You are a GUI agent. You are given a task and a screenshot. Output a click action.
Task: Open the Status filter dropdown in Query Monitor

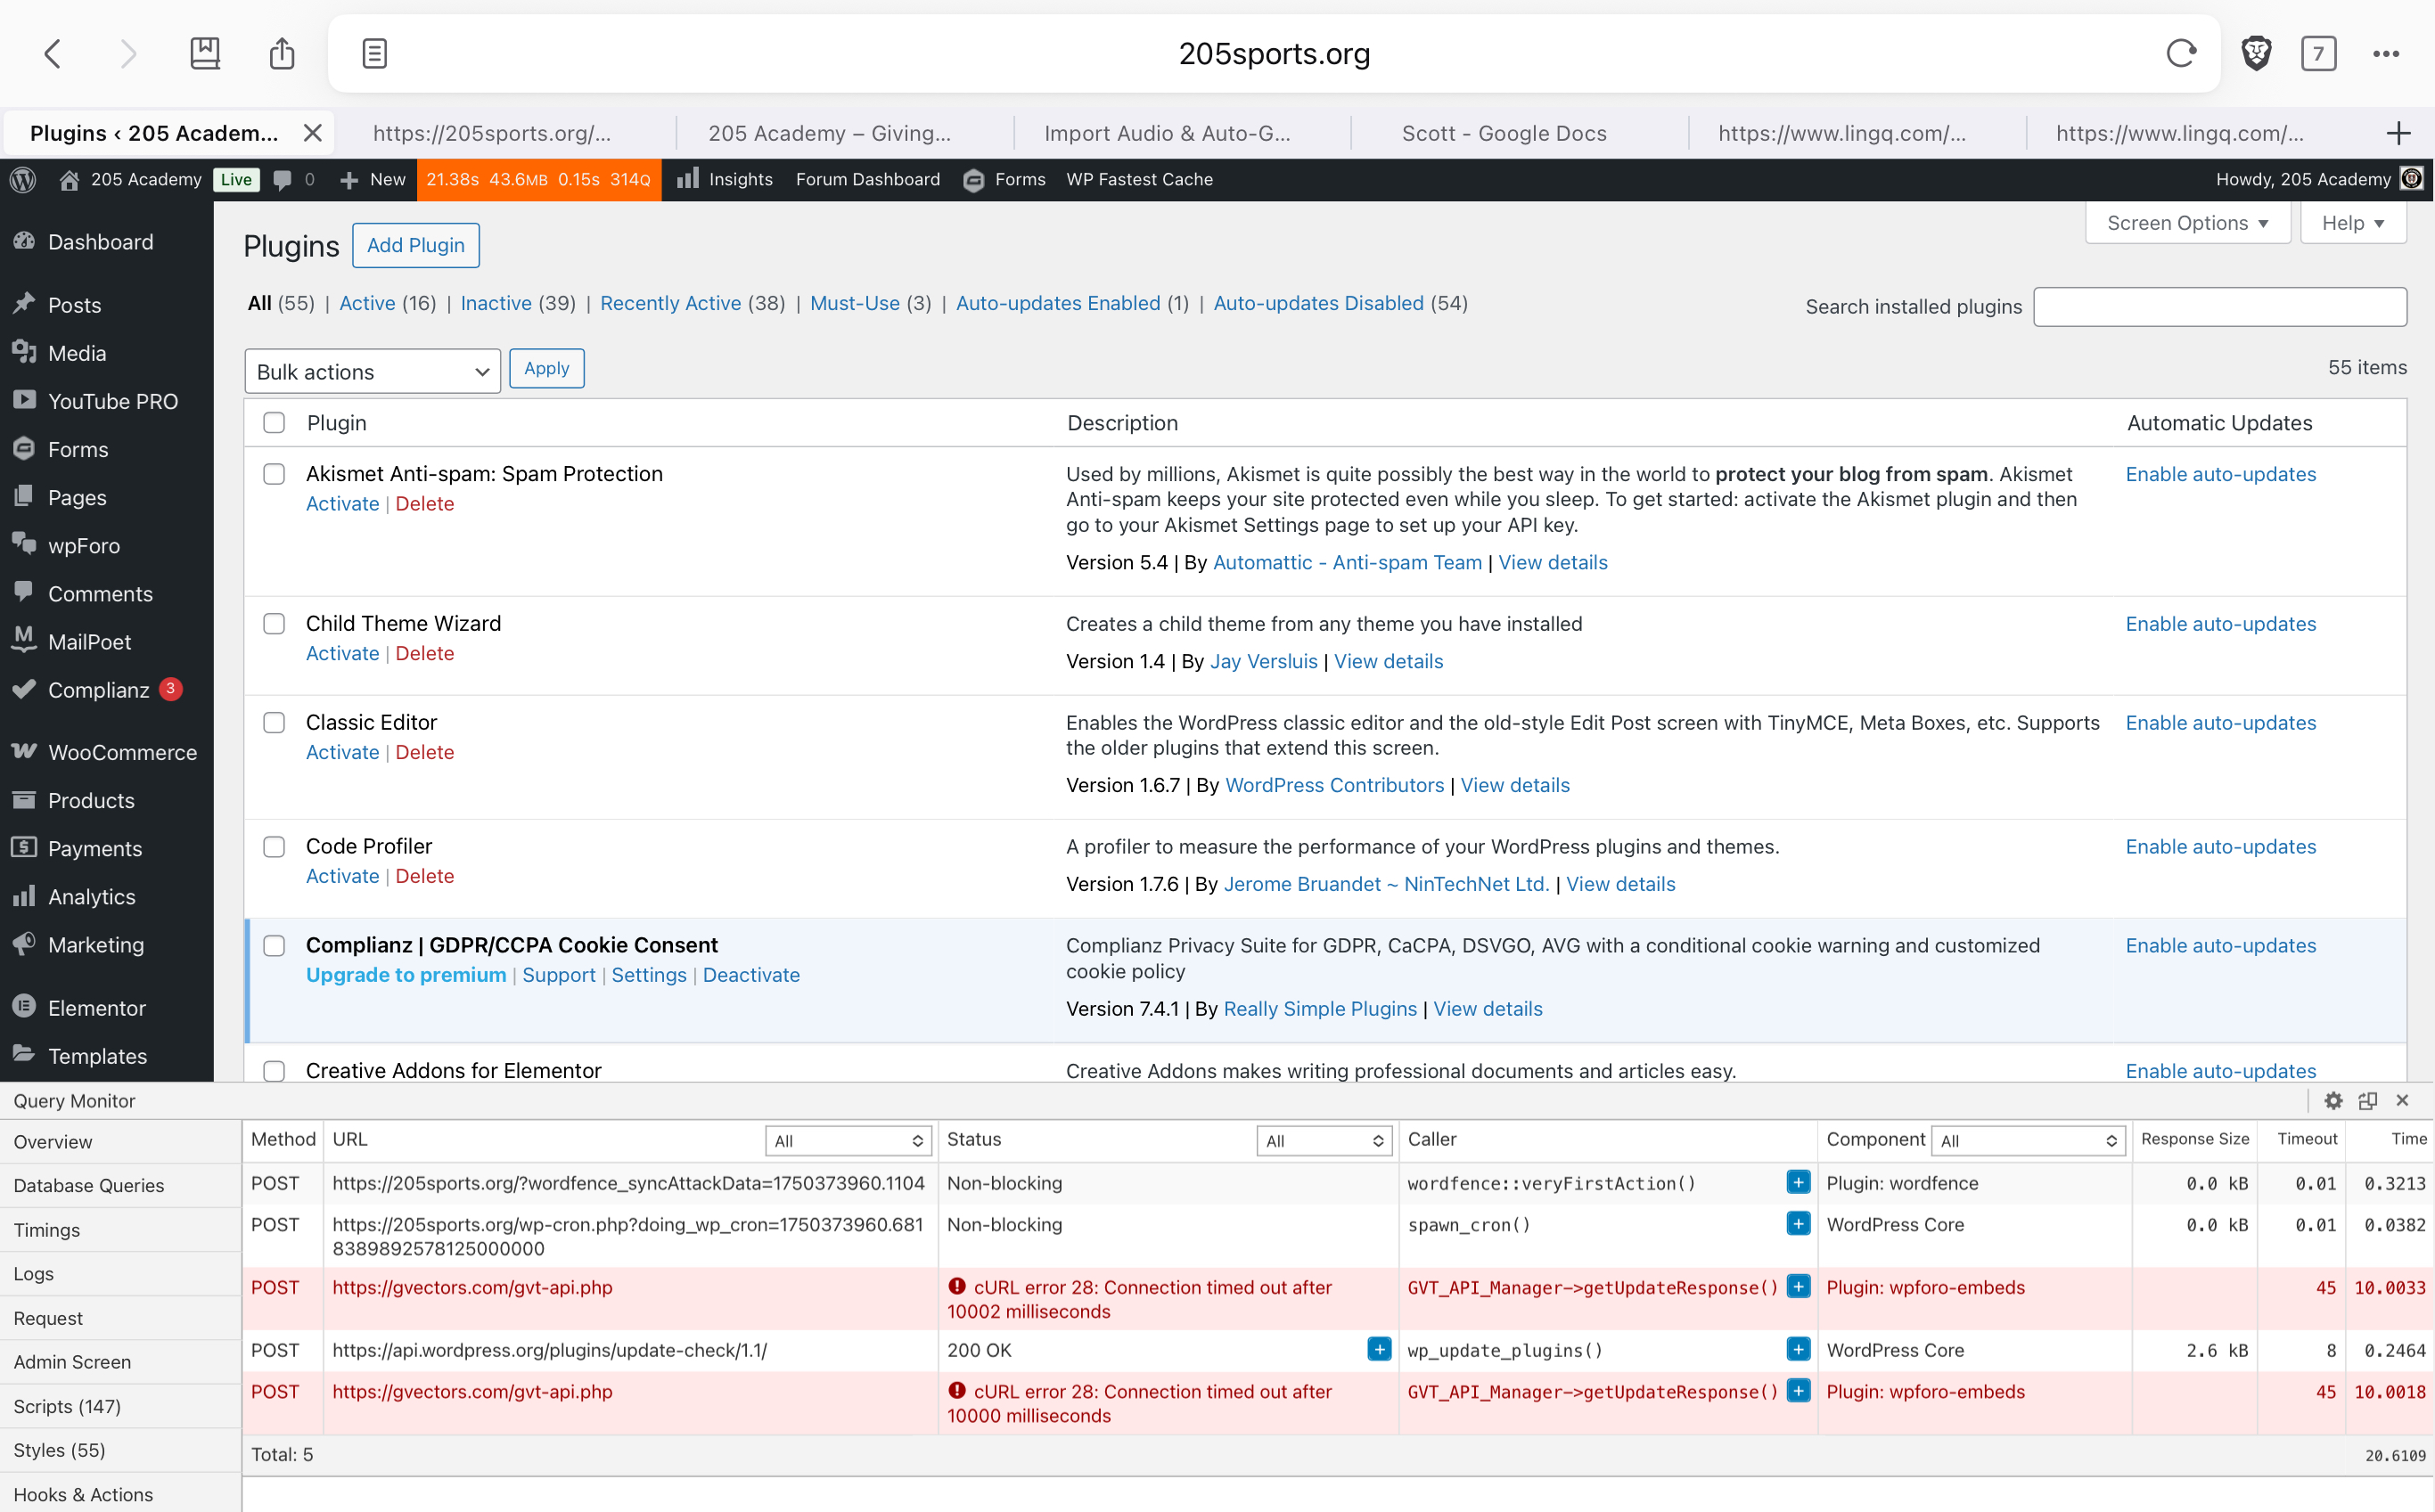click(1324, 1140)
